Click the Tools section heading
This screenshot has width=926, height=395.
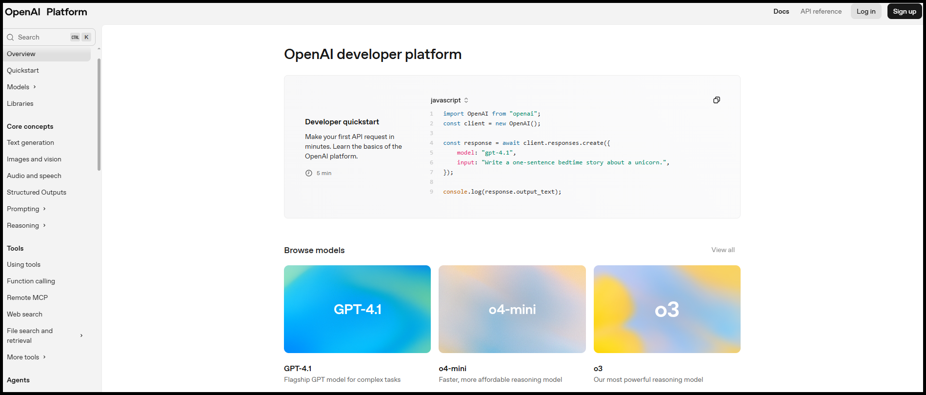click(15, 248)
